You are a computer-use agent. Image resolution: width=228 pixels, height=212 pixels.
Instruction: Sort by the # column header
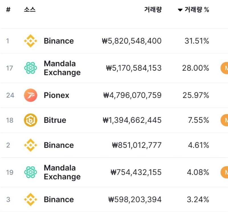[x=8, y=10]
